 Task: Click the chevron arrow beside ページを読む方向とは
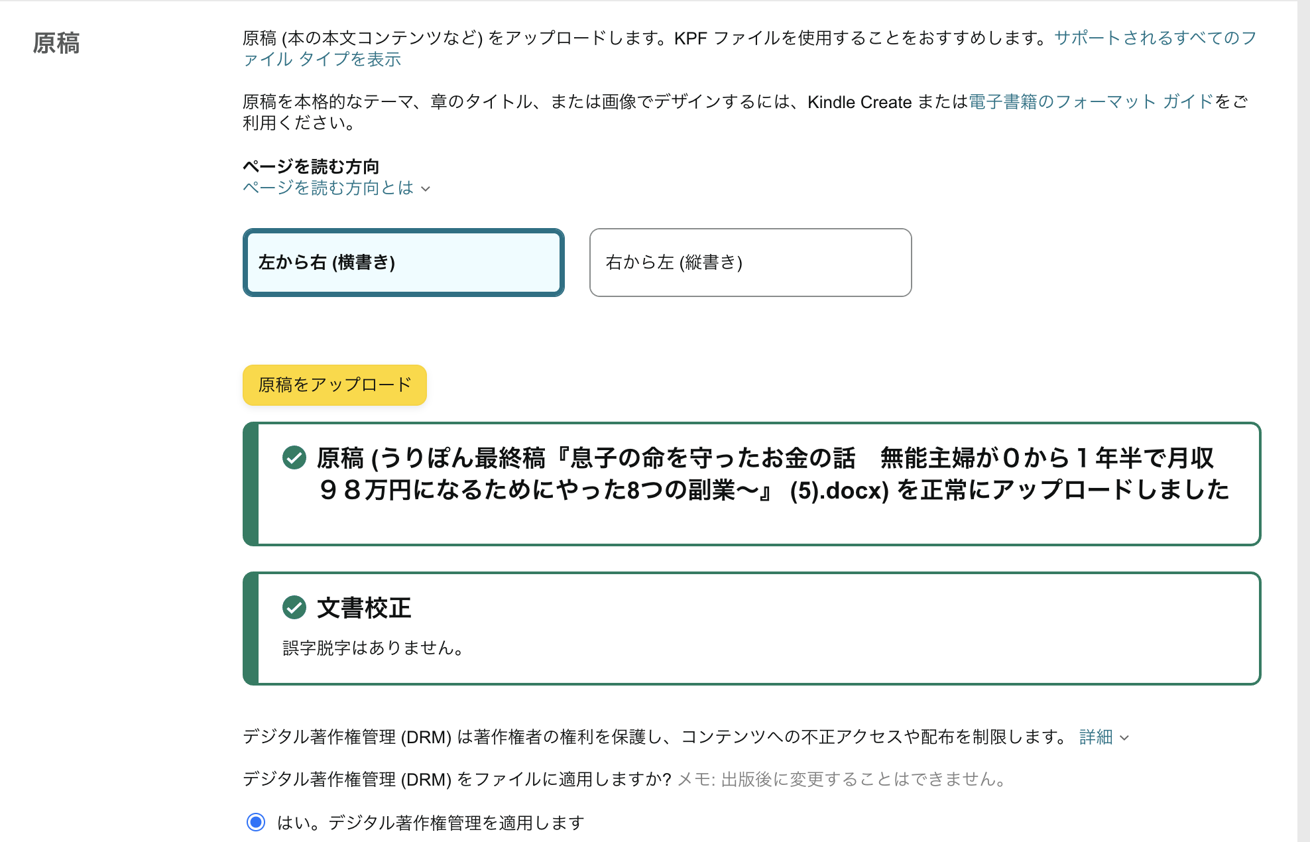[x=426, y=189]
